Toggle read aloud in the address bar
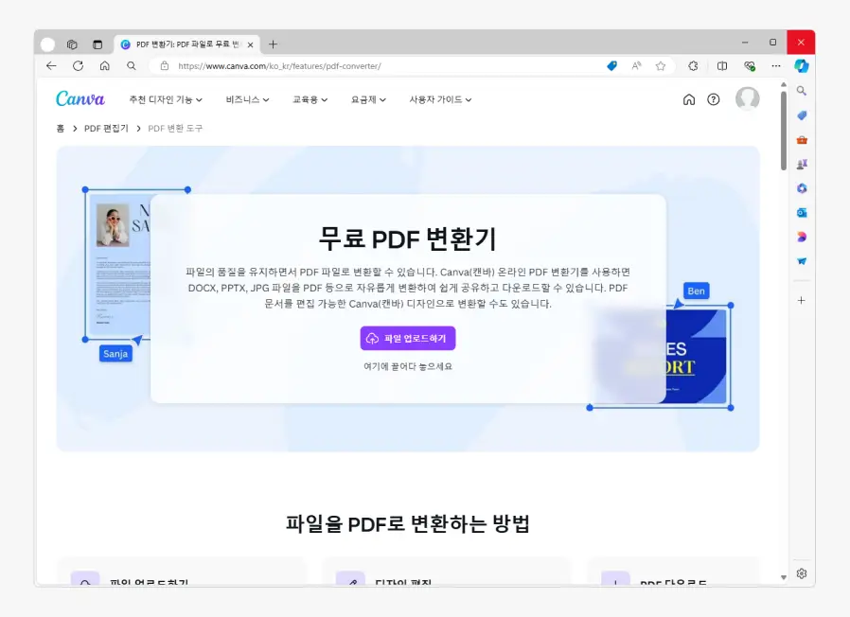Image resolution: width=850 pixels, height=617 pixels. tap(636, 66)
